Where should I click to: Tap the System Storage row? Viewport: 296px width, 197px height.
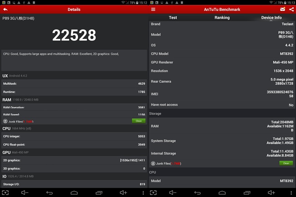tap(222, 141)
